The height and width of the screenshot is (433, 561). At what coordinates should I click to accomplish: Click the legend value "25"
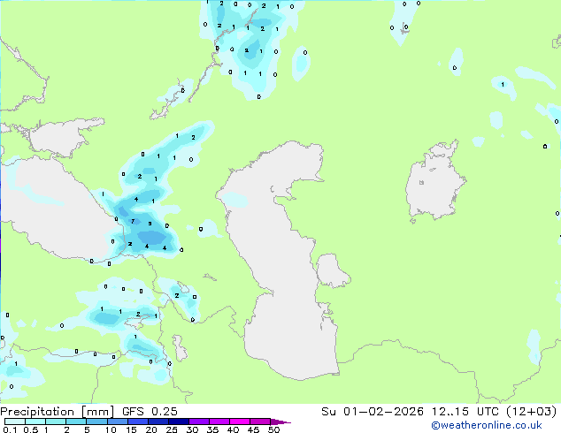[172, 429]
